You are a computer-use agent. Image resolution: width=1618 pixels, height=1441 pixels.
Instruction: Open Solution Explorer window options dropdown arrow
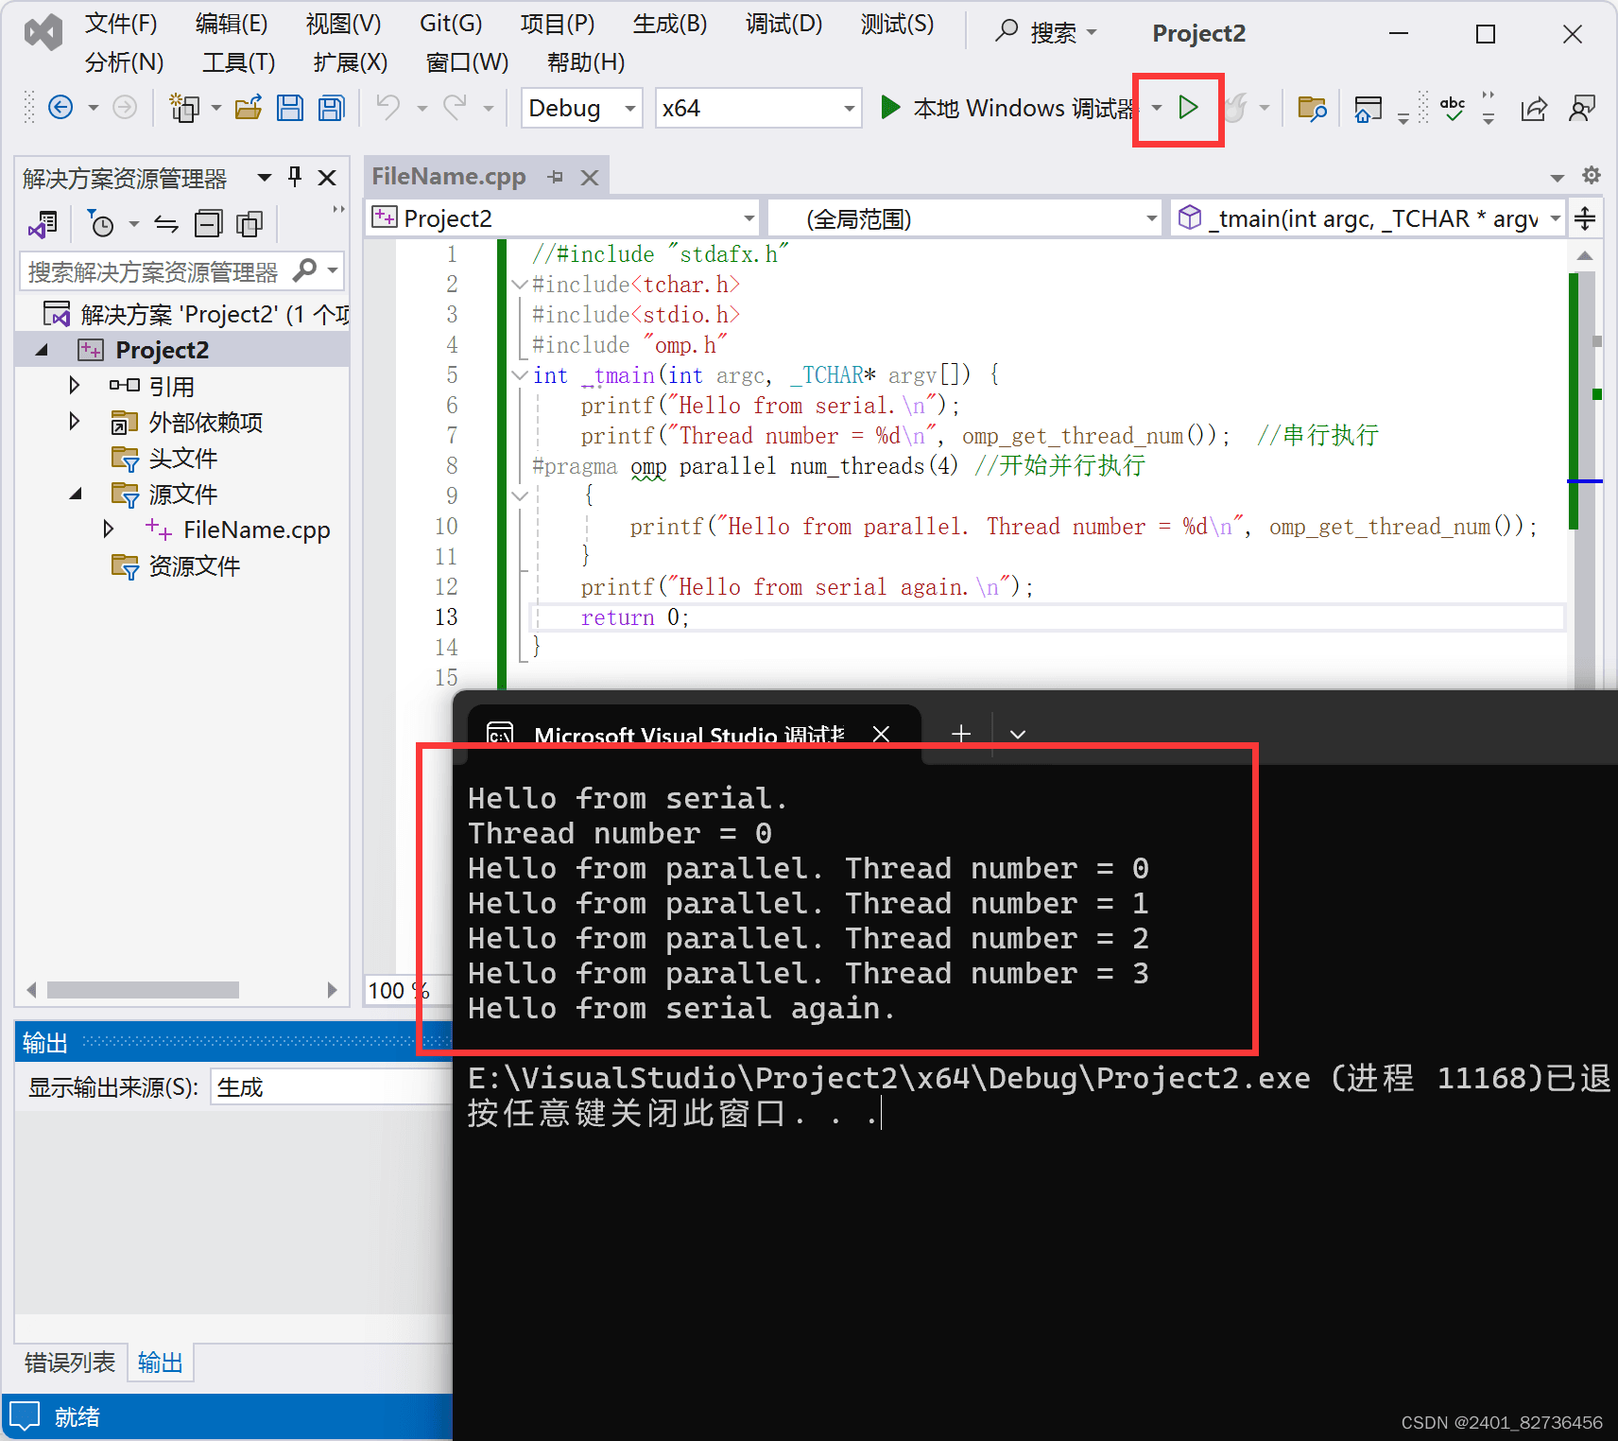(265, 177)
